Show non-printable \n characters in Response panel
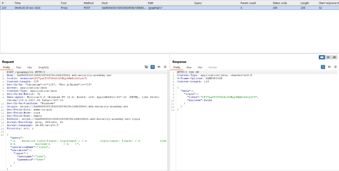Image resolution: width=339 pixels, height=171 pixels. point(329,67)
